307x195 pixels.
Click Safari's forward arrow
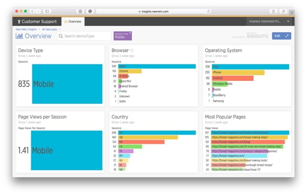pos(38,11)
